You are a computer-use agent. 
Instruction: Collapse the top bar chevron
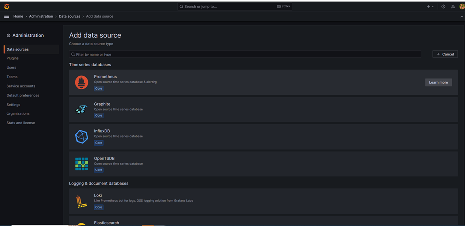tap(461, 17)
